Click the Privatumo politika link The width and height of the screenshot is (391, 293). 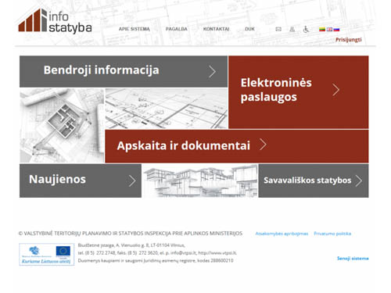point(332,234)
